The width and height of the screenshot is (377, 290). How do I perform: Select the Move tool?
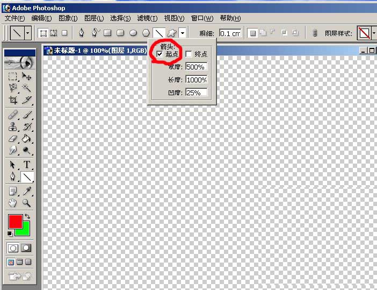(26, 76)
